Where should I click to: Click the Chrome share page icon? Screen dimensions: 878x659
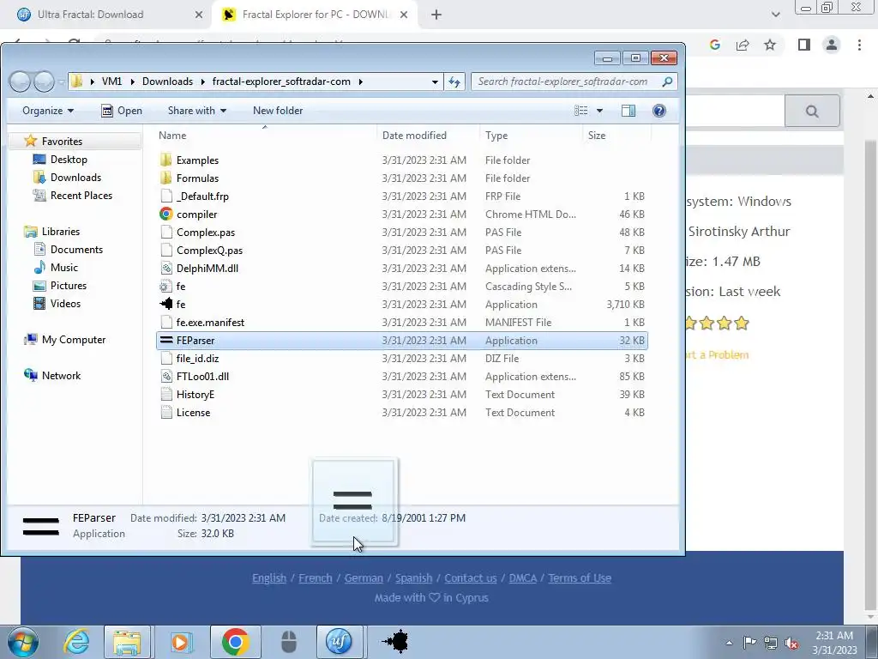point(743,45)
